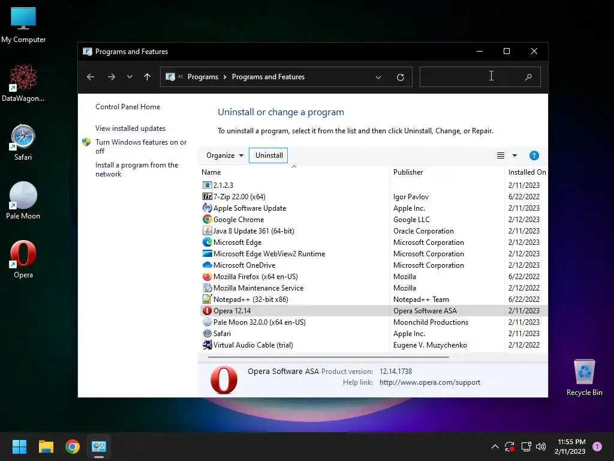Click the Notepad++ list icon
This screenshot has width=614, height=461.
click(207, 299)
